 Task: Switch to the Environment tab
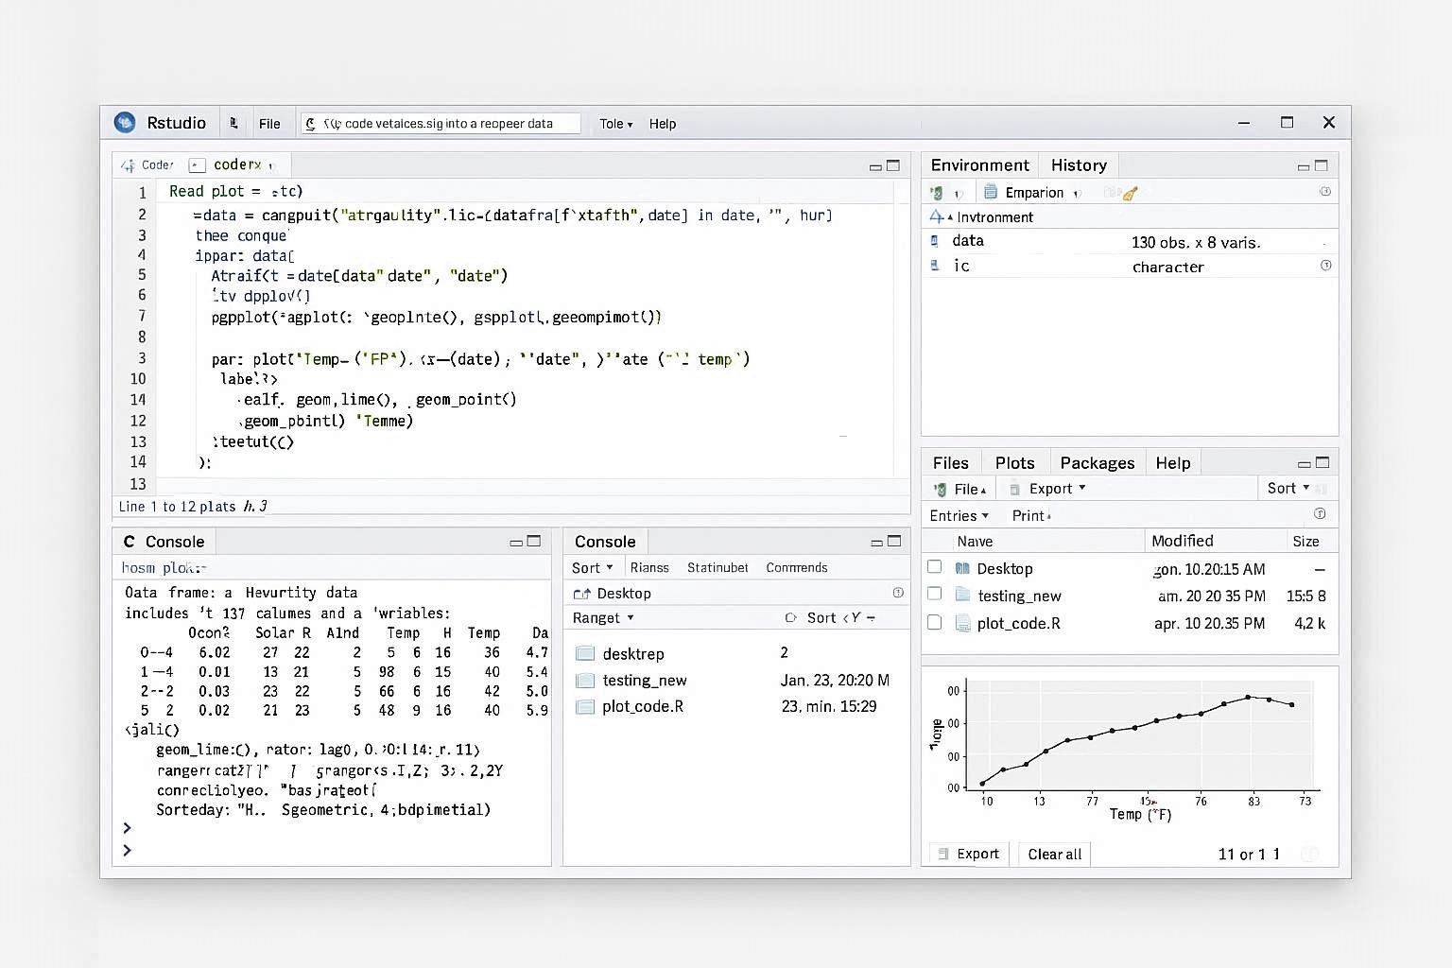(979, 165)
